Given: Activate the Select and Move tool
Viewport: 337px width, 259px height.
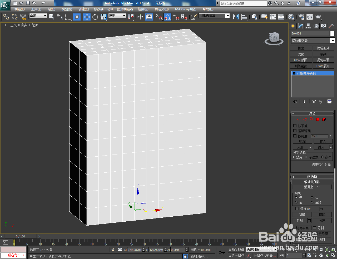Looking at the screenshot, I should coord(87,17).
